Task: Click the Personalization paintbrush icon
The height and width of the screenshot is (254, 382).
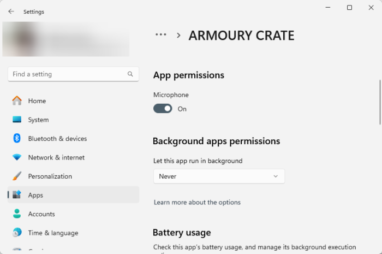Action: 17,176
